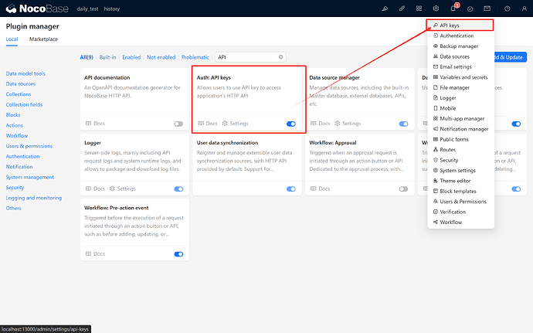
Task: Select Users & permissions sidebar category
Action: pos(29,146)
